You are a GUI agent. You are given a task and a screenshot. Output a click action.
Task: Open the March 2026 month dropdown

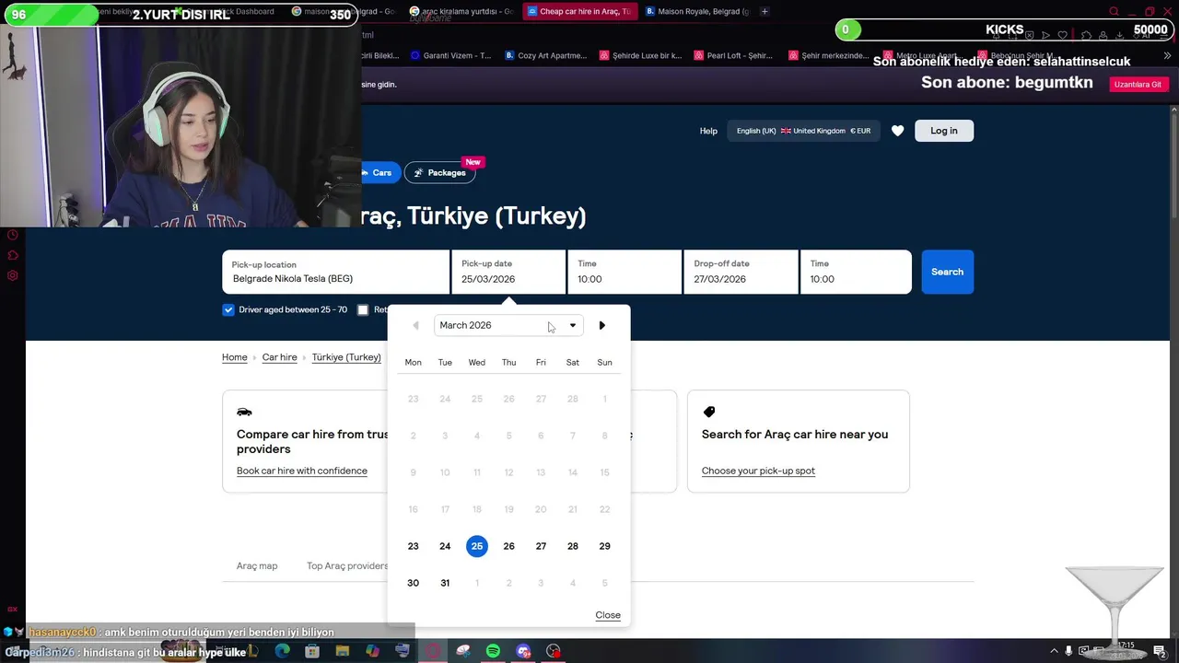(508, 325)
